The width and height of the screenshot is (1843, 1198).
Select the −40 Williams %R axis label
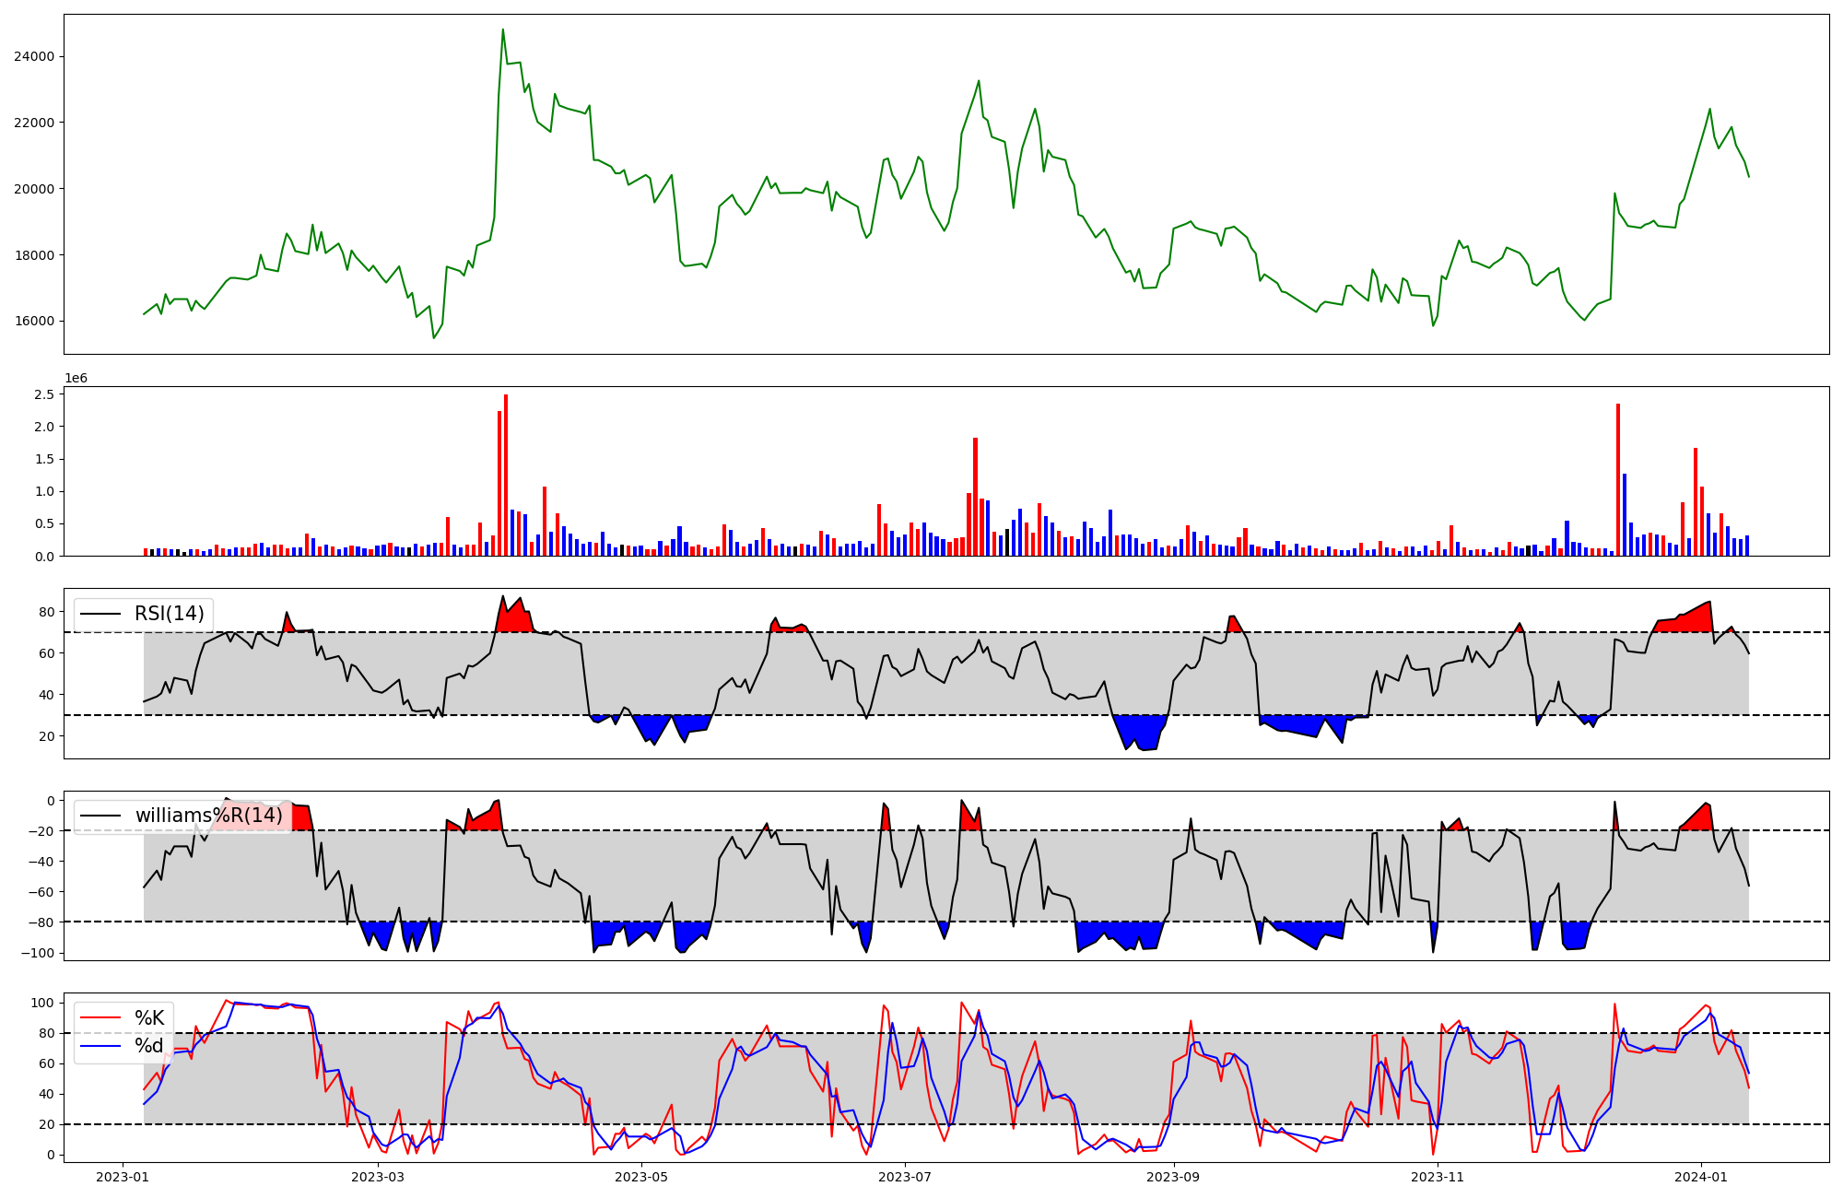[42, 862]
